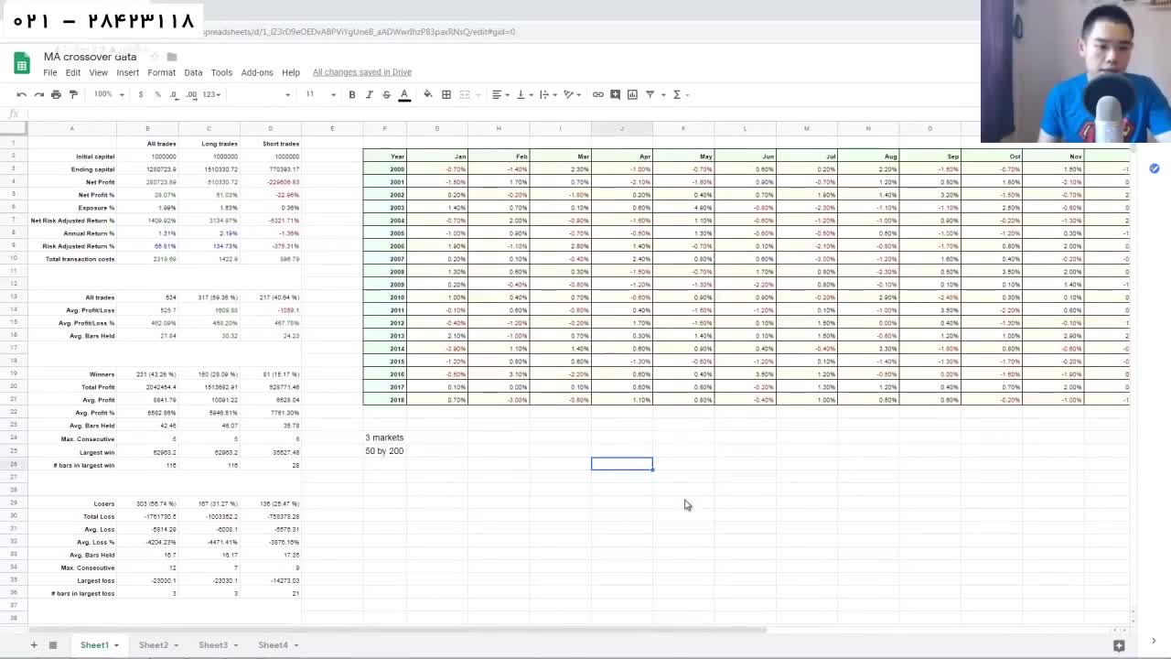Click the borders icon
The height and width of the screenshot is (659, 1171).
[x=446, y=94]
